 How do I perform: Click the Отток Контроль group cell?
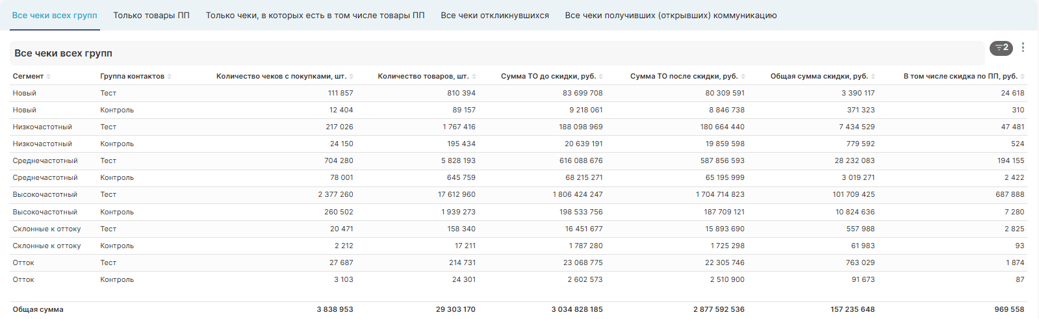tap(117, 280)
